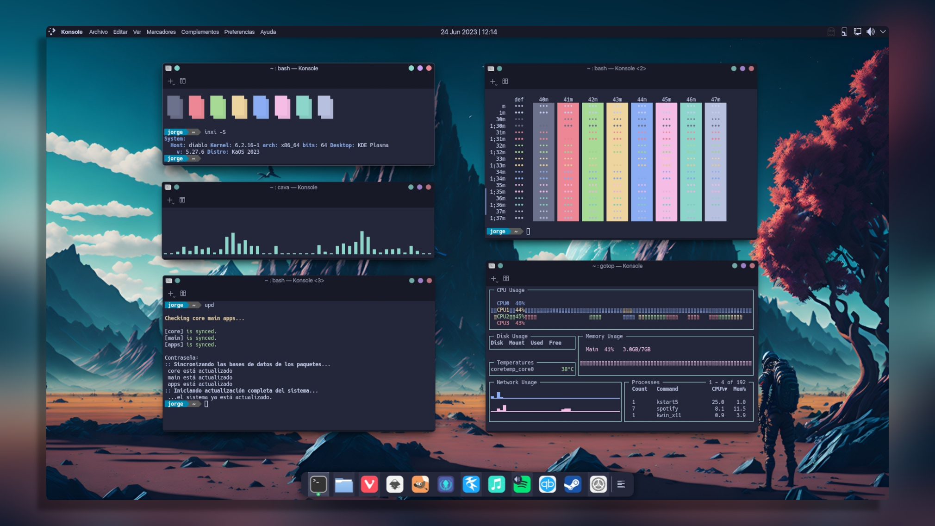935x526 pixels.
Task: Split view in the gotop — Konsole window
Action: pos(506,279)
